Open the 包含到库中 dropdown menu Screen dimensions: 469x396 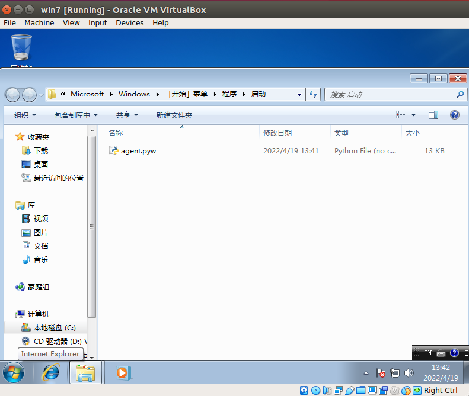point(76,115)
